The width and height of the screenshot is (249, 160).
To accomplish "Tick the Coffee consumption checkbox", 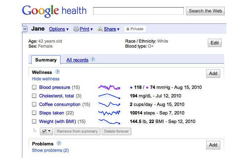I will click(34, 105).
